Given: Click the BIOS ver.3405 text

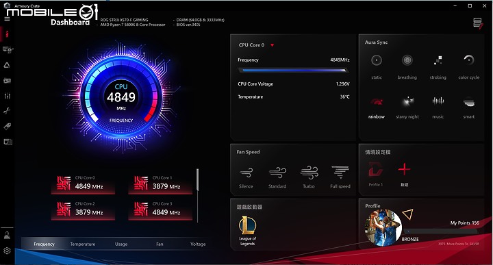Looking at the screenshot, I should click(188, 25).
